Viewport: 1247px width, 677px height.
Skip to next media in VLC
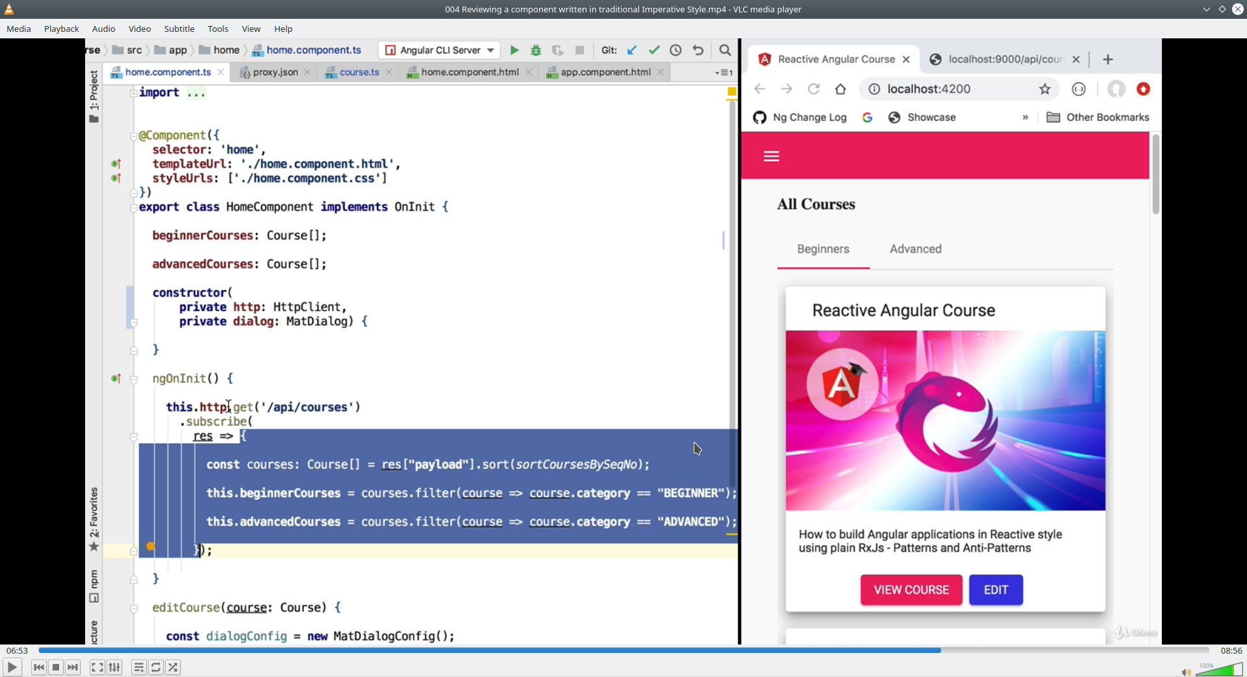(x=73, y=667)
